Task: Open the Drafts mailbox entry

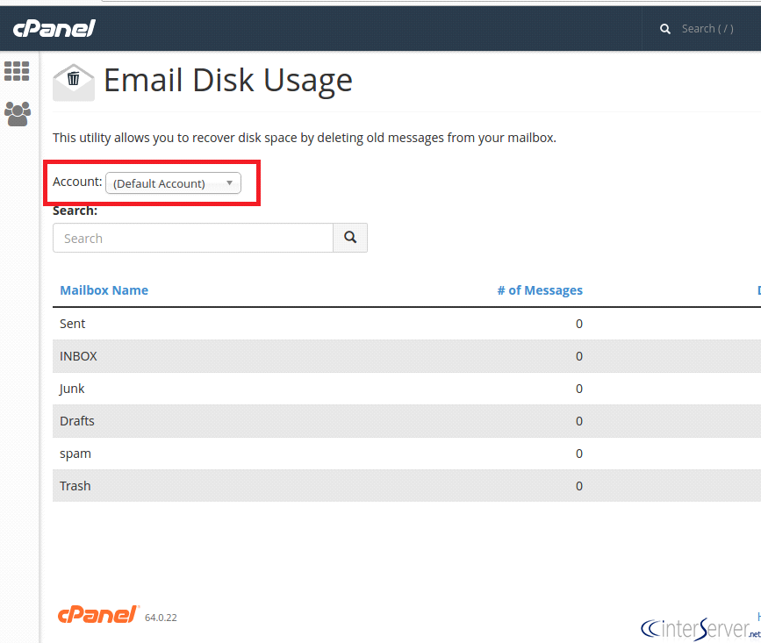Action: point(76,420)
